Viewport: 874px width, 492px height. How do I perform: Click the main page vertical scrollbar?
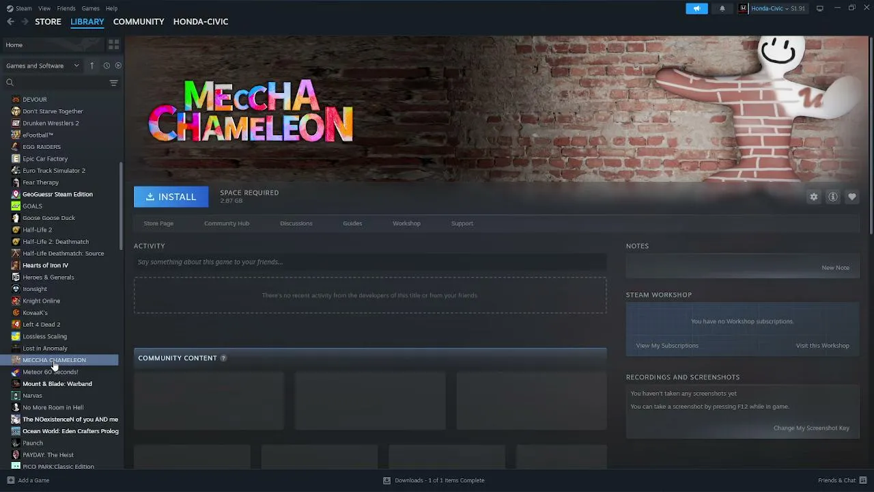871,137
